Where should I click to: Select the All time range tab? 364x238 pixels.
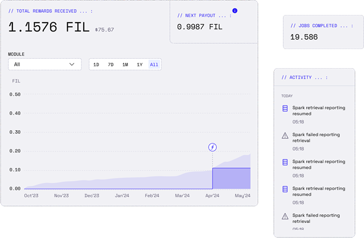click(x=154, y=65)
